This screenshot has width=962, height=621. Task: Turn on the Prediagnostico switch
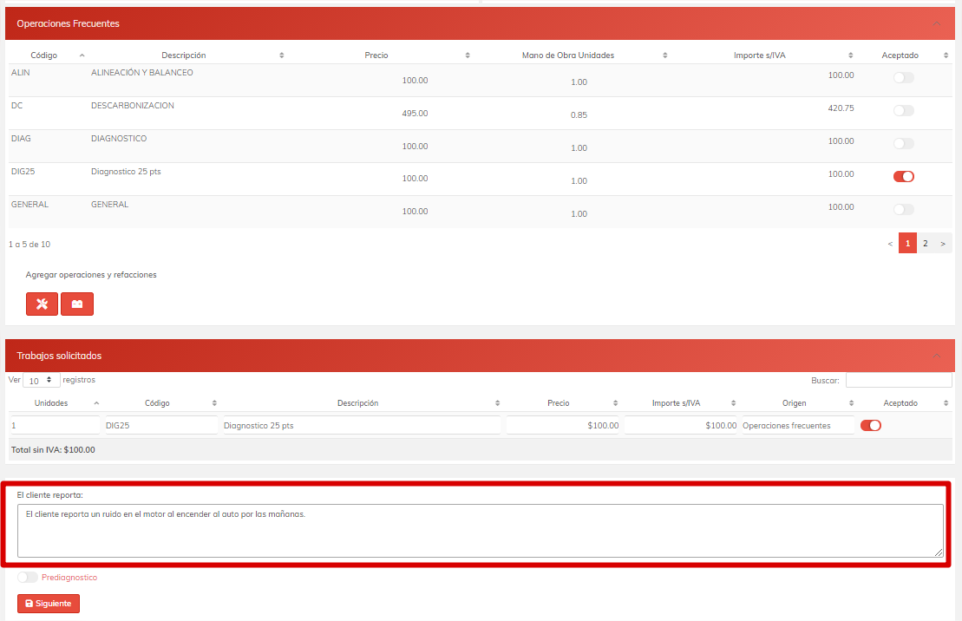tap(28, 578)
